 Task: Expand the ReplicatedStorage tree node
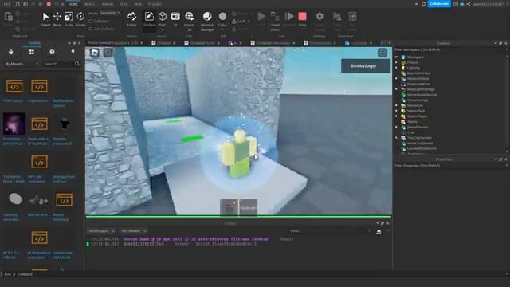[397, 89]
